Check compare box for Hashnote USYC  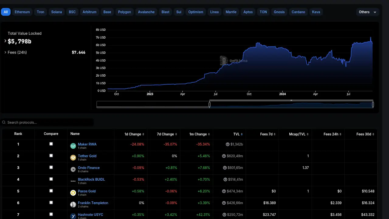click(x=51, y=214)
